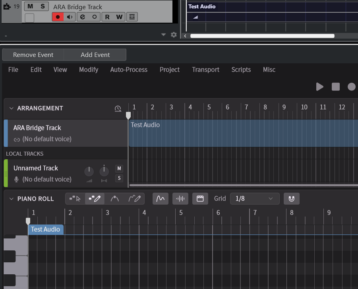The height and width of the screenshot is (289, 358).
Task: Solo the Unnamed Track
Action: (119, 178)
